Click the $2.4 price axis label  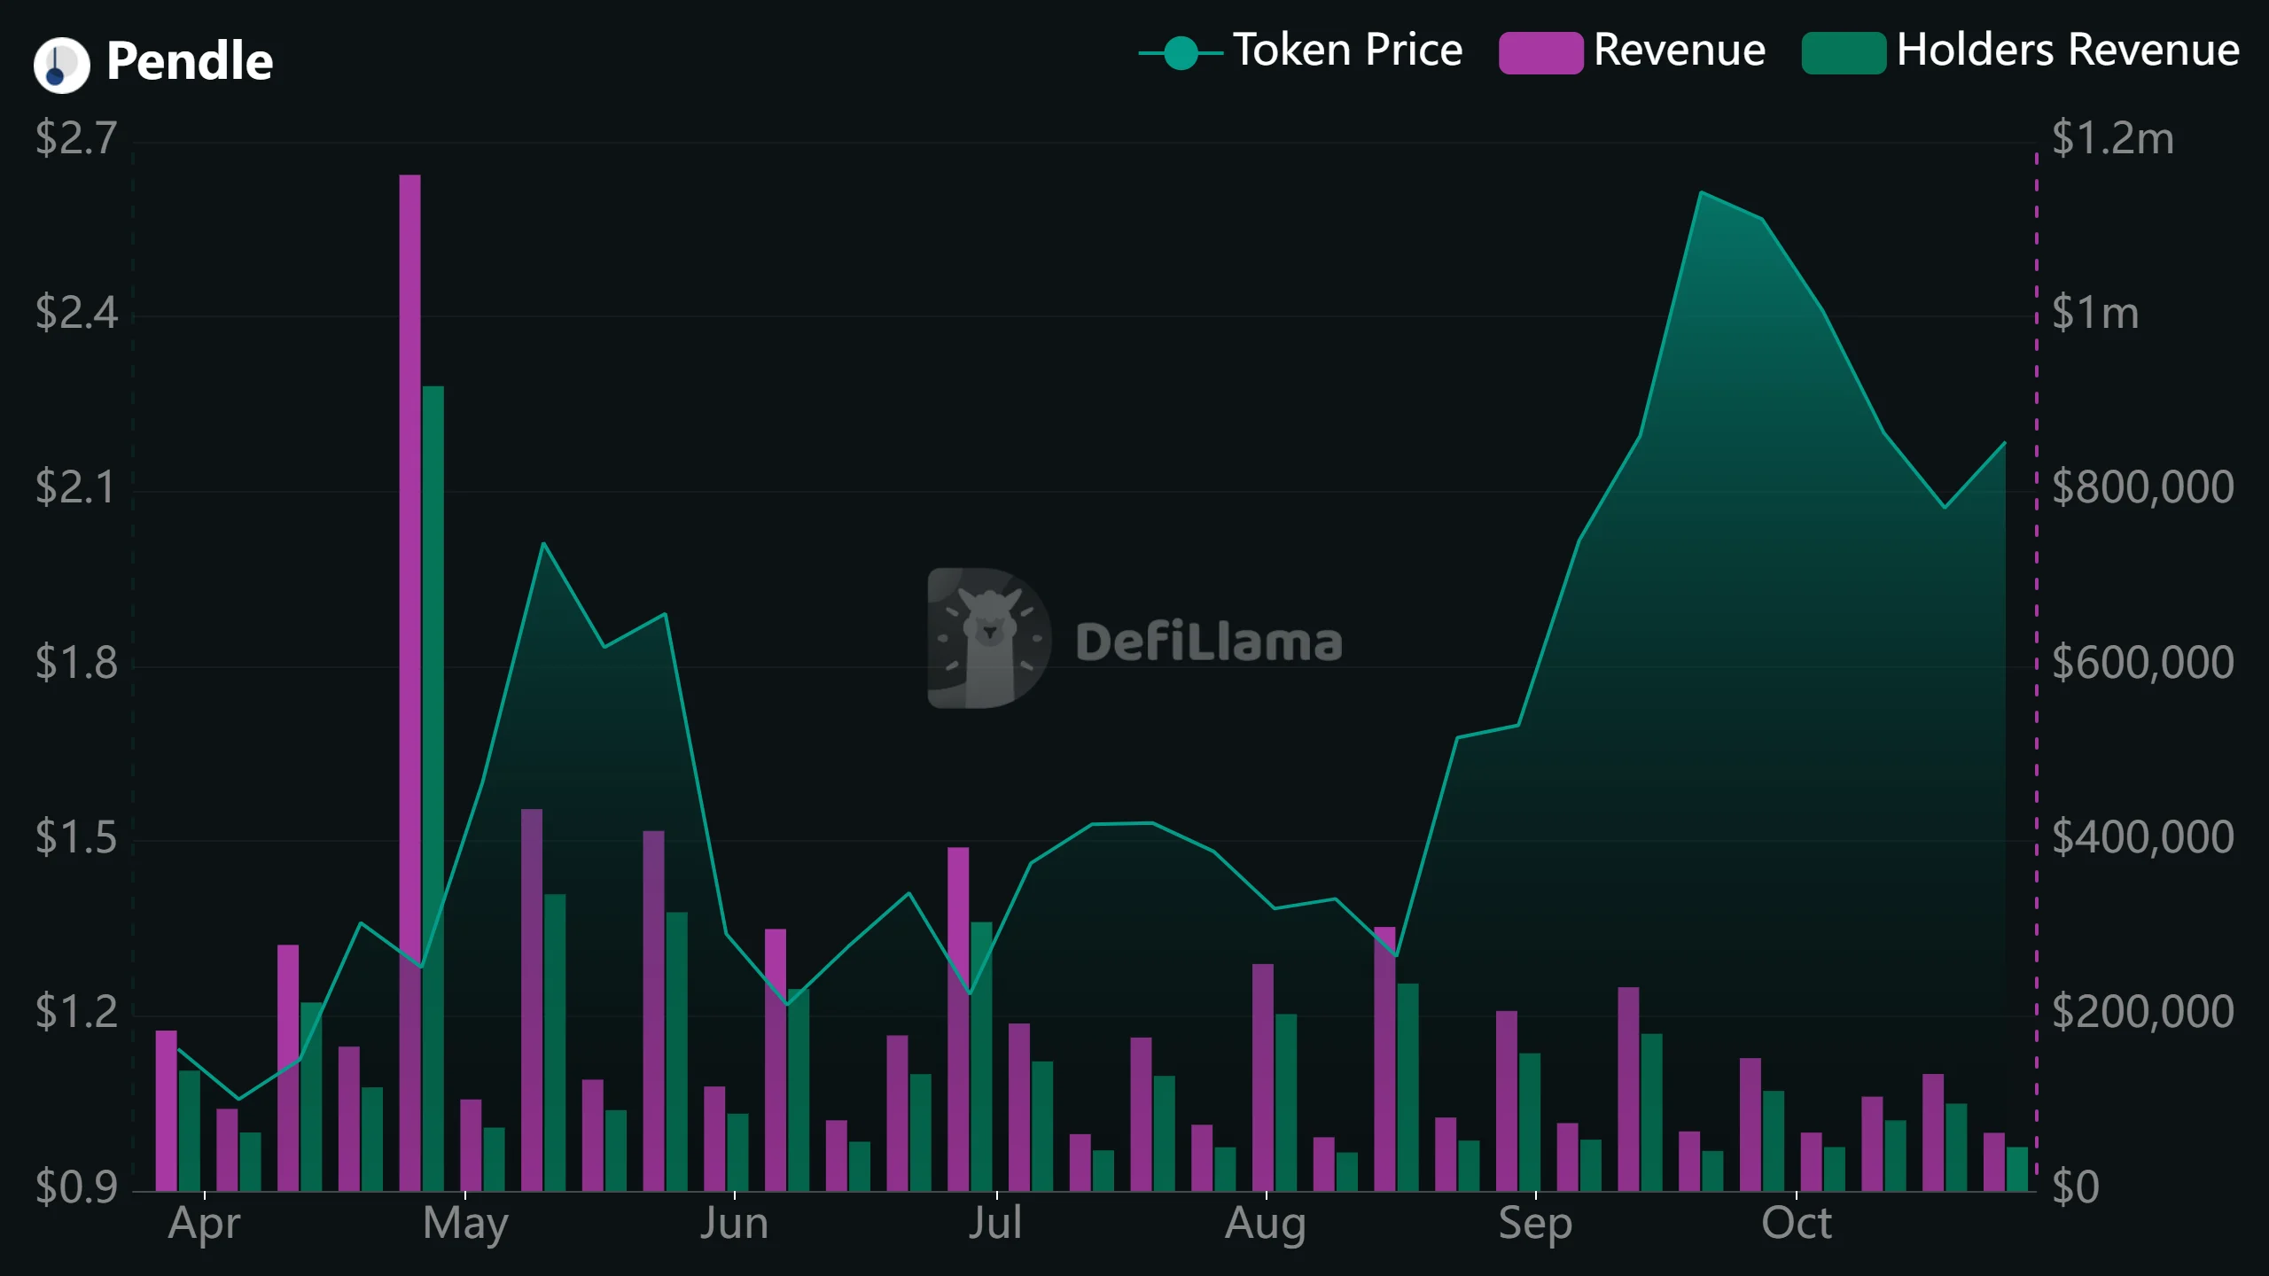[76, 314]
